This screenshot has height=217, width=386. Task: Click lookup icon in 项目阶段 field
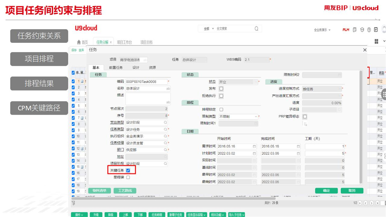pos(166,164)
